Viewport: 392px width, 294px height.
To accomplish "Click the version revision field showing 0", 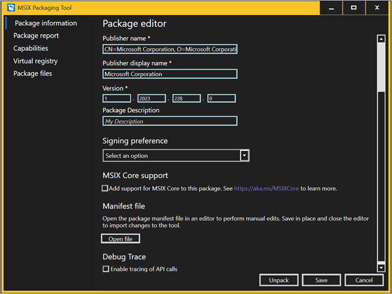I will (222, 99).
